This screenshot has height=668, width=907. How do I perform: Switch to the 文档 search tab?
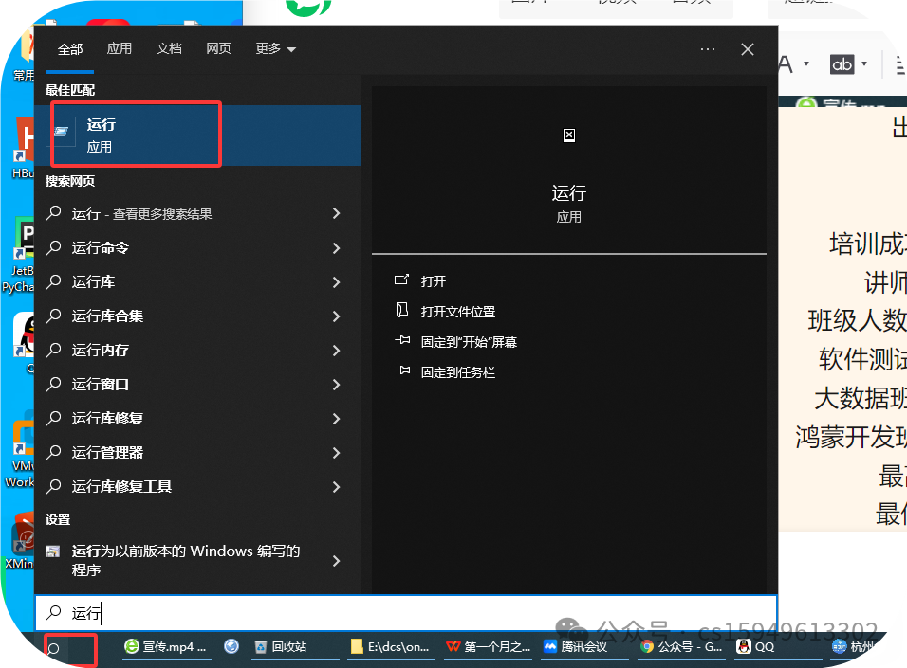click(x=169, y=48)
